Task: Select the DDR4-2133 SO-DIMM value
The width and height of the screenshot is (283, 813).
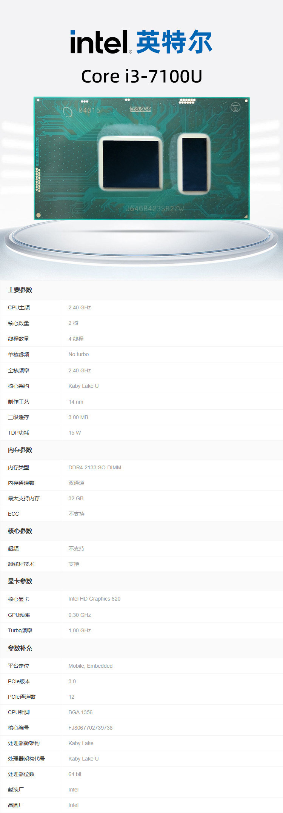Action: pos(95,467)
